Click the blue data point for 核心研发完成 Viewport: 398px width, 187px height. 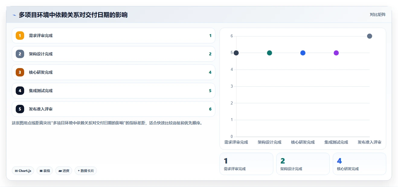point(303,53)
